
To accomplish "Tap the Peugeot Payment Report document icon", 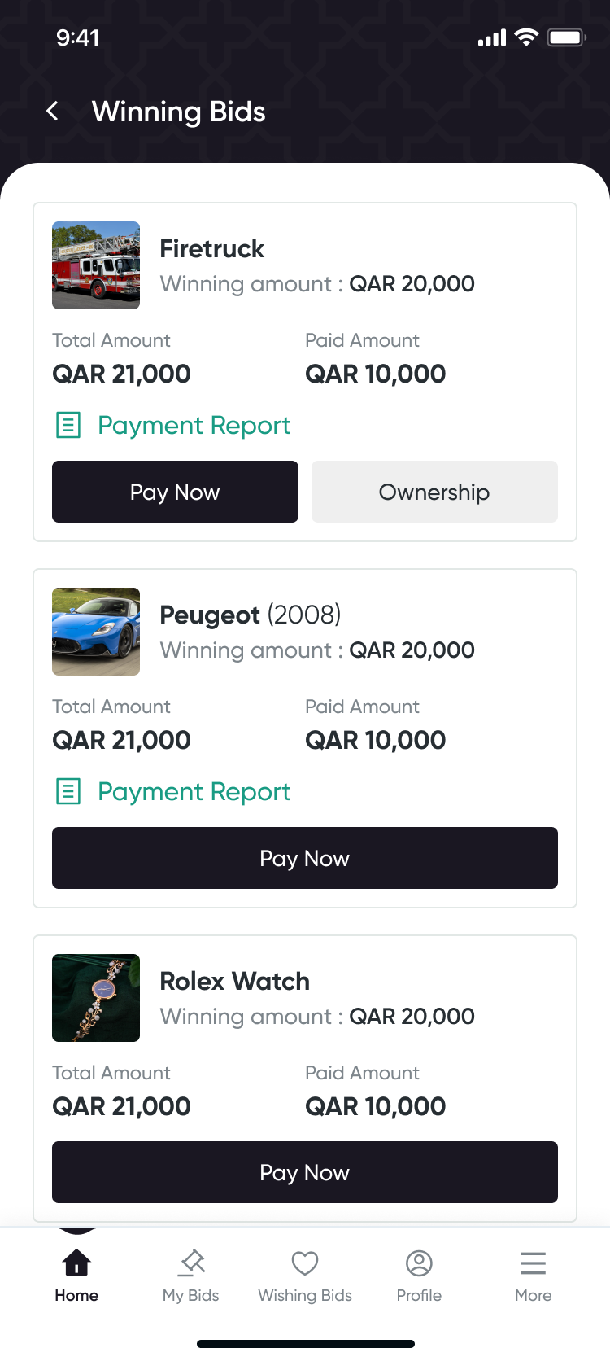I will tap(68, 791).
